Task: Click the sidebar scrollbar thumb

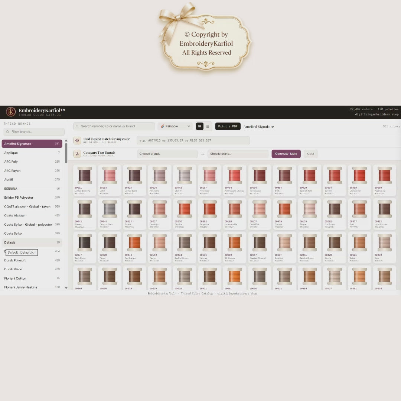Action: click(66, 153)
